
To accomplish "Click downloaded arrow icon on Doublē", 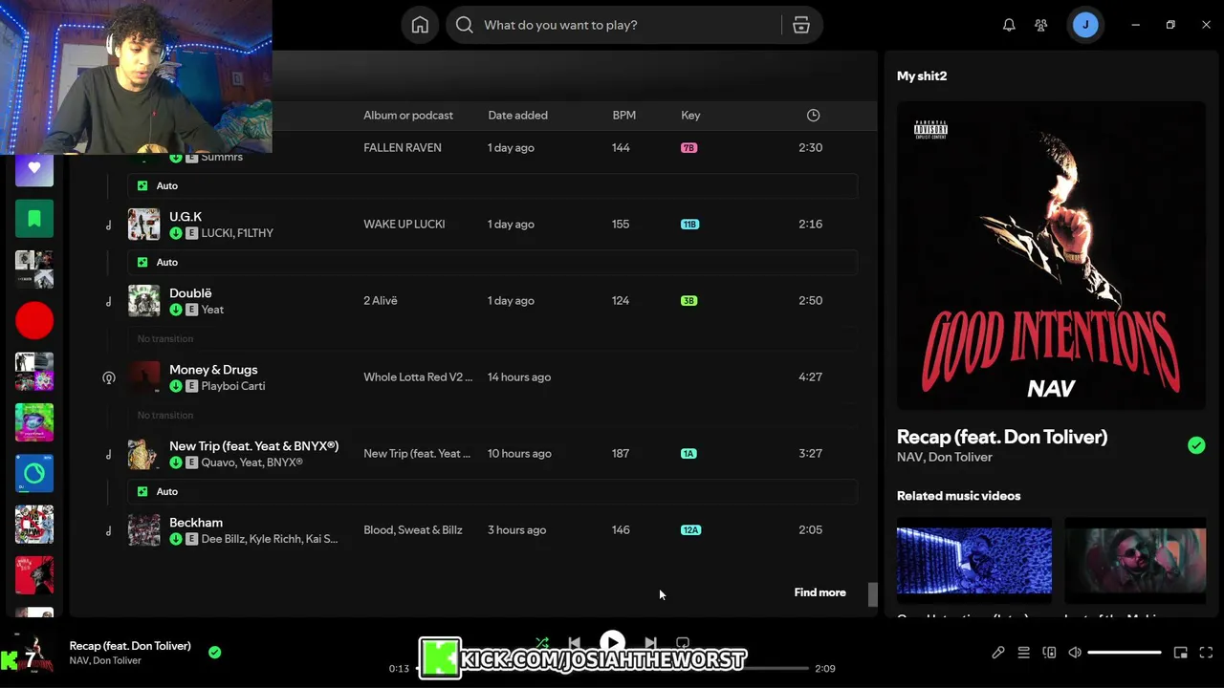I will tap(176, 310).
